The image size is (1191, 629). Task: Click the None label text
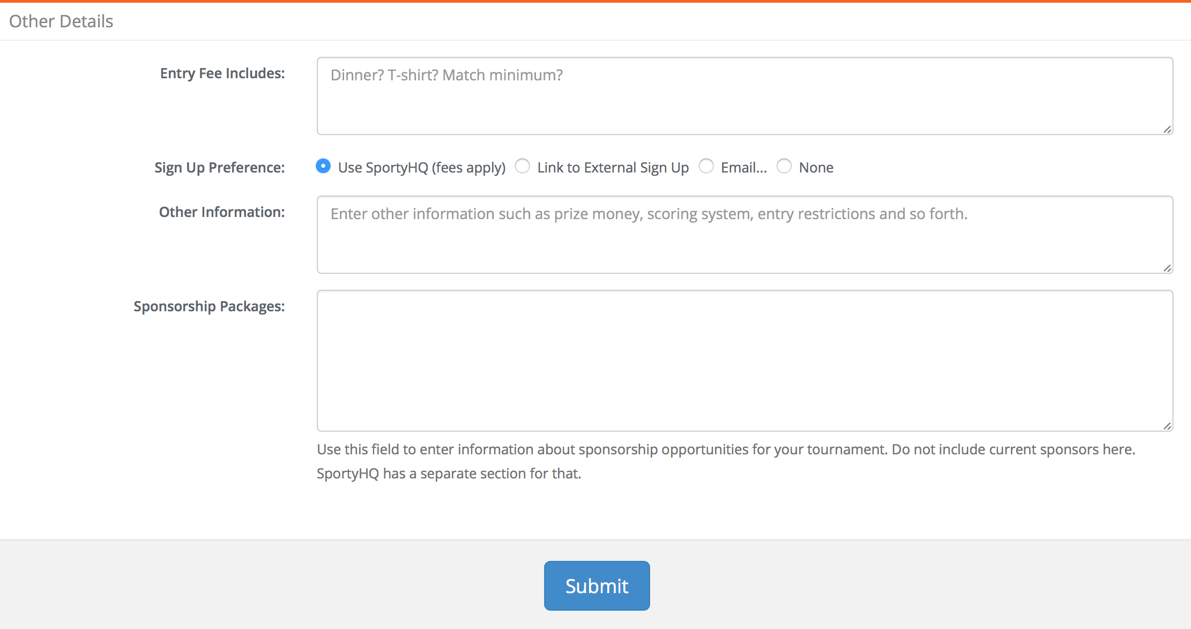coord(816,168)
